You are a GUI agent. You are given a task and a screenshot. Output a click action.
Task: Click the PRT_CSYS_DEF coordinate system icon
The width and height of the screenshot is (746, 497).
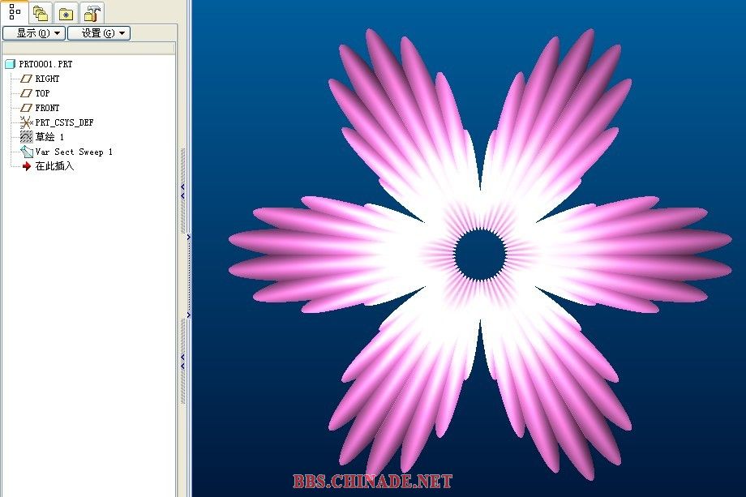[26, 122]
